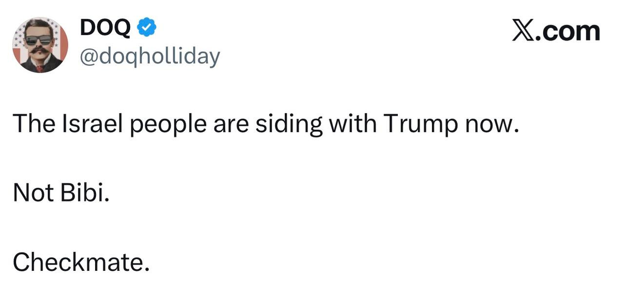The width and height of the screenshot is (624, 304).
Task: Click the word "siding" in the tweet
Action: click(289, 125)
